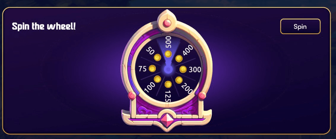This screenshot has height=139, width=336.
Task: Click the 500 prize label
Action: pos(168,42)
